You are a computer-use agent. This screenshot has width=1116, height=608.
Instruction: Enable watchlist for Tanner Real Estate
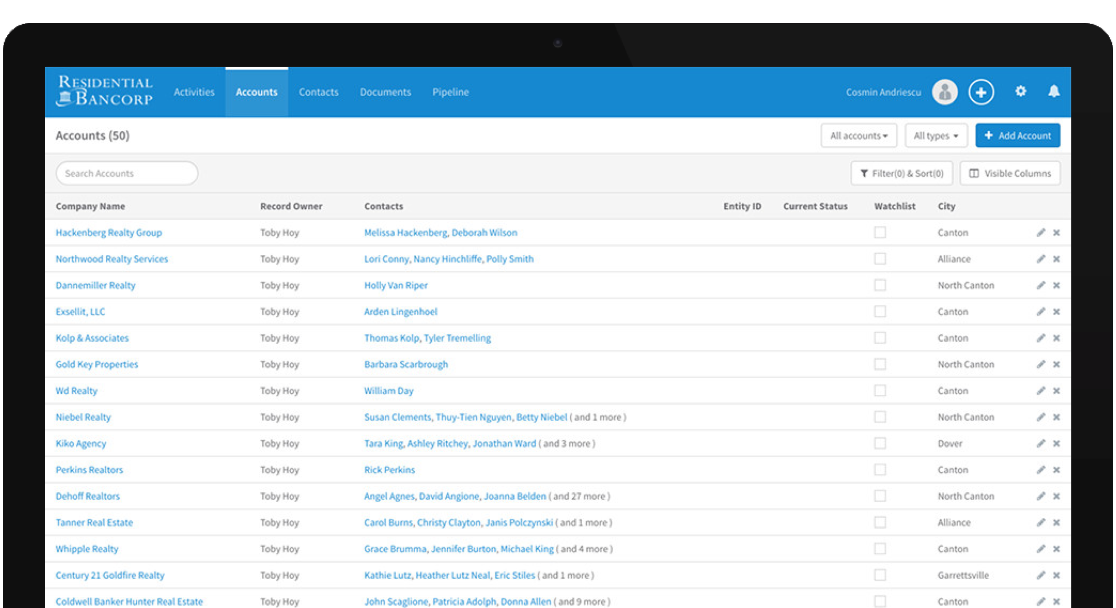click(880, 522)
